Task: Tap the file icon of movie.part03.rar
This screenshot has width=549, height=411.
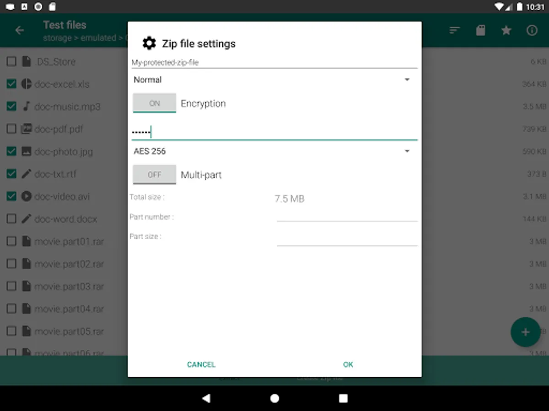Action: pos(27,286)
